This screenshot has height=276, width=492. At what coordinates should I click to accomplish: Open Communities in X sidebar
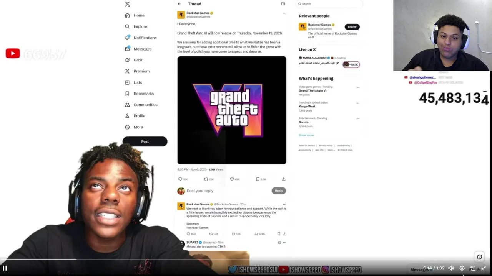[141, 105]
